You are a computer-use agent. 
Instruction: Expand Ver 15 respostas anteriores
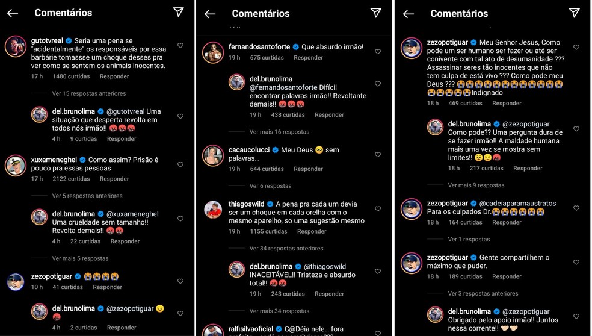coord(89,93)
